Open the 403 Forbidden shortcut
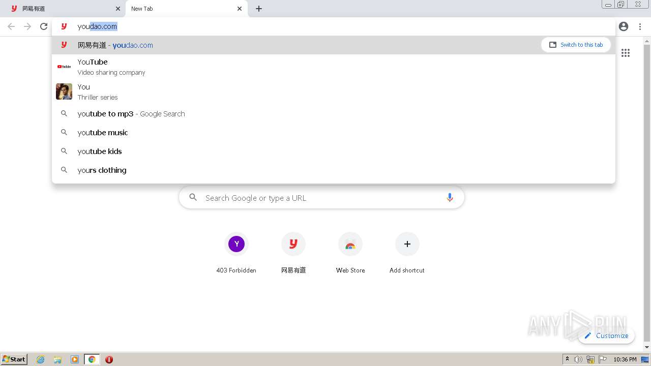Viewport: 651px width, 366px height. 236,254
